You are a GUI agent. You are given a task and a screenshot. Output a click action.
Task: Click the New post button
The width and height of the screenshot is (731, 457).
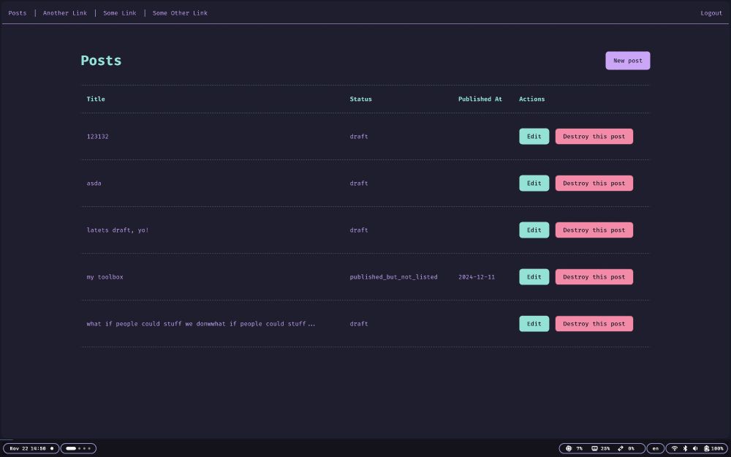click(627, 61)
